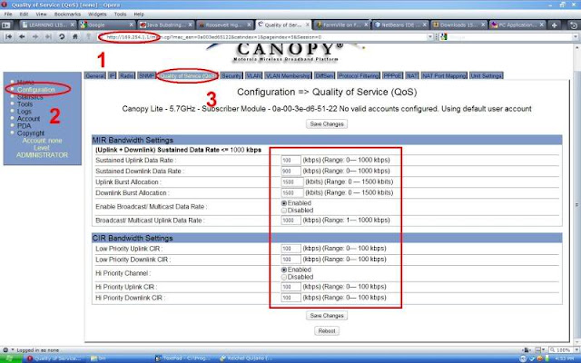Open the panel toggle icon left of tabs

[x=6, y=25]
